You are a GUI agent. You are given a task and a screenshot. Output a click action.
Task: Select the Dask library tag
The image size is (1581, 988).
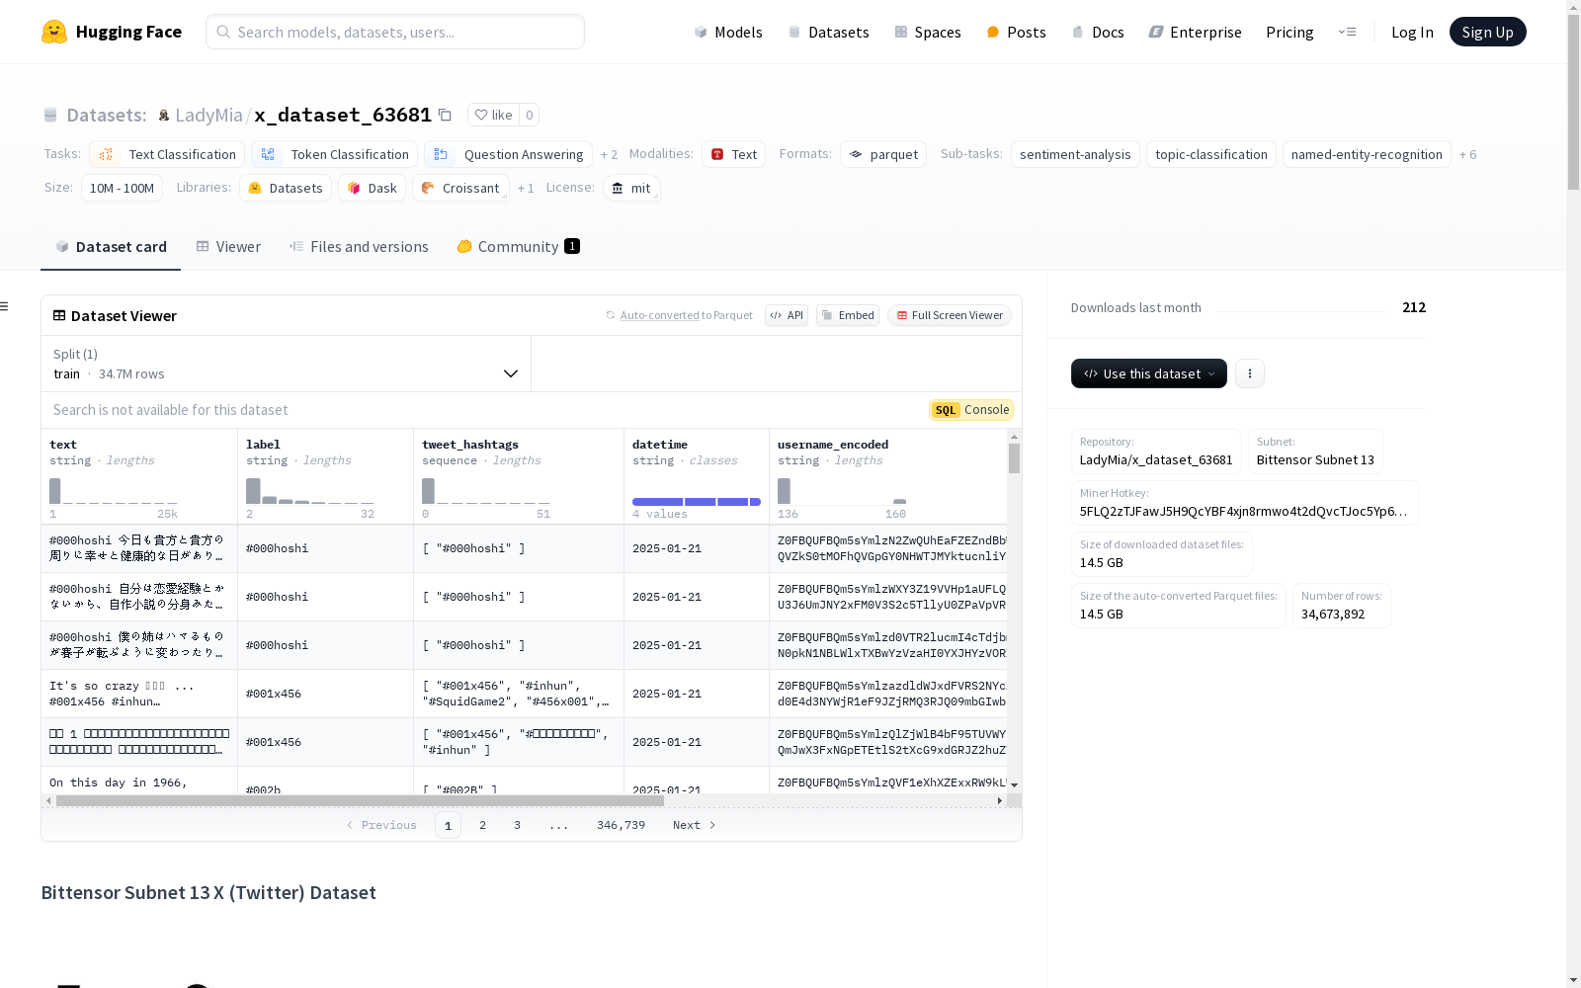[x=373, y=188]
